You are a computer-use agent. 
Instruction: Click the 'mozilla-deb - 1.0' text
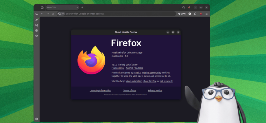pos(120,56)
